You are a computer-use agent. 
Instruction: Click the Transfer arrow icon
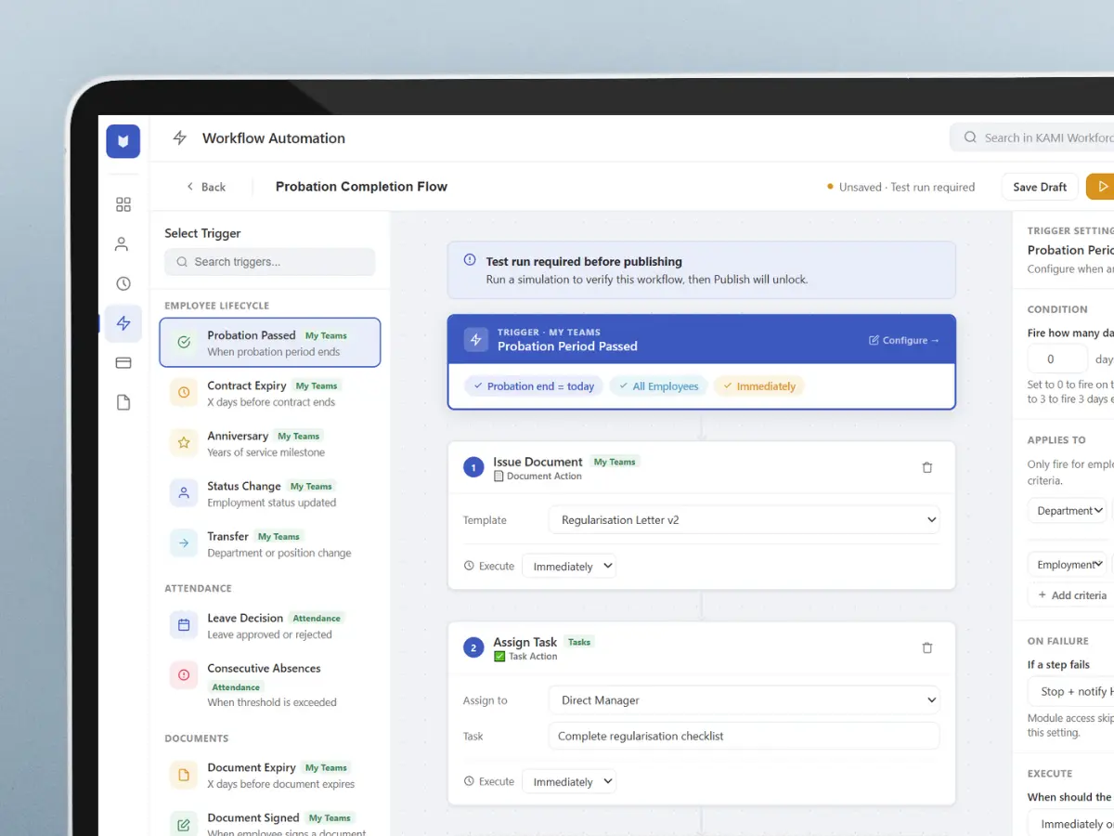[184, 543]
